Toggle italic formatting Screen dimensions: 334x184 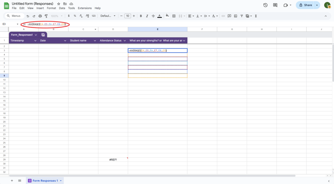pos(147,16)
